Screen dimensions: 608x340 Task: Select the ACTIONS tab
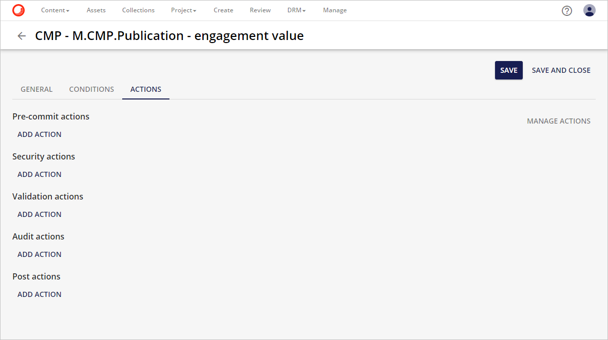[x=145, y=89]
